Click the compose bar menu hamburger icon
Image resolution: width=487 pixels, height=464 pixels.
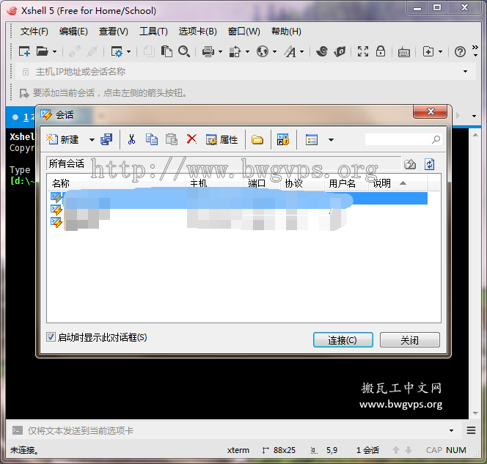pyautogui.click(x=471, y=430)
